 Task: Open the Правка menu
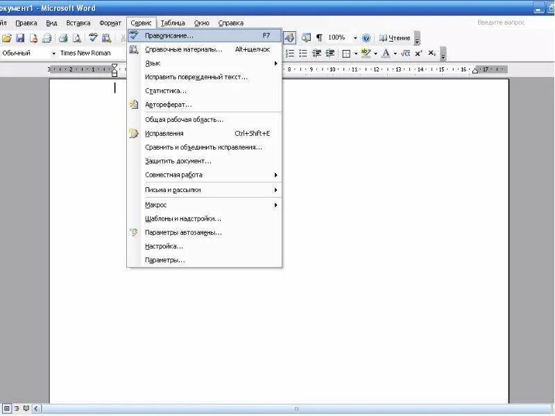(x=26, y=23)
